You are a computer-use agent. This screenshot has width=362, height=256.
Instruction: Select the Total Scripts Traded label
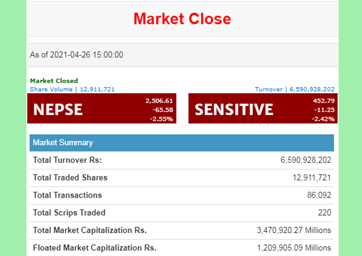click(69, 213)
